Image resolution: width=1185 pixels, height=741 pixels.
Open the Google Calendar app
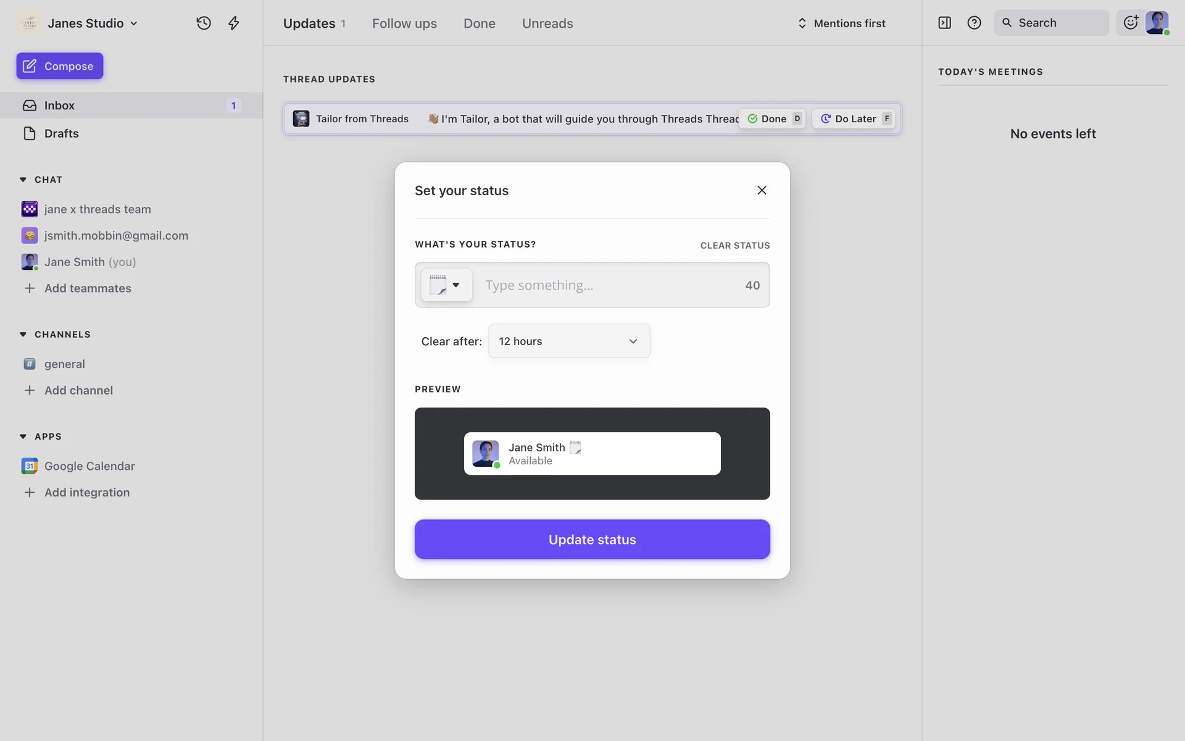[89, 466]
